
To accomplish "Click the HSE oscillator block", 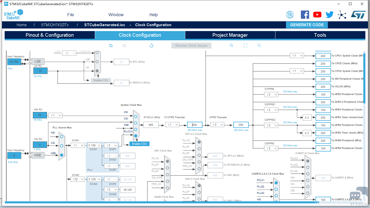I will (38, 155).
